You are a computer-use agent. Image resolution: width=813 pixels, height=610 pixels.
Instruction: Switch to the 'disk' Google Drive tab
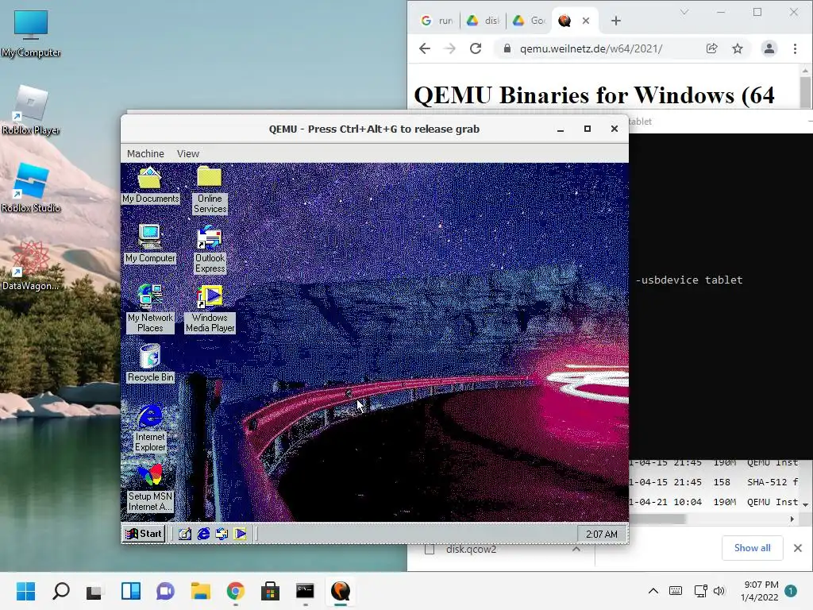point(483,21)
